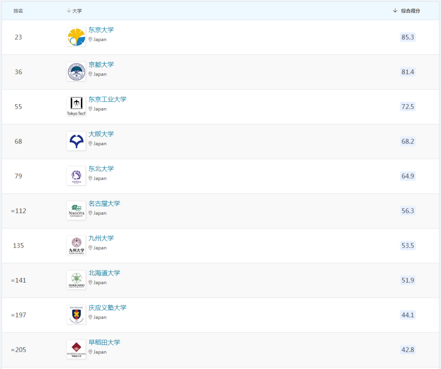441x369 pixels.
Task: Click location pin icon under 九州大学
Action: [x=90, y=248]
